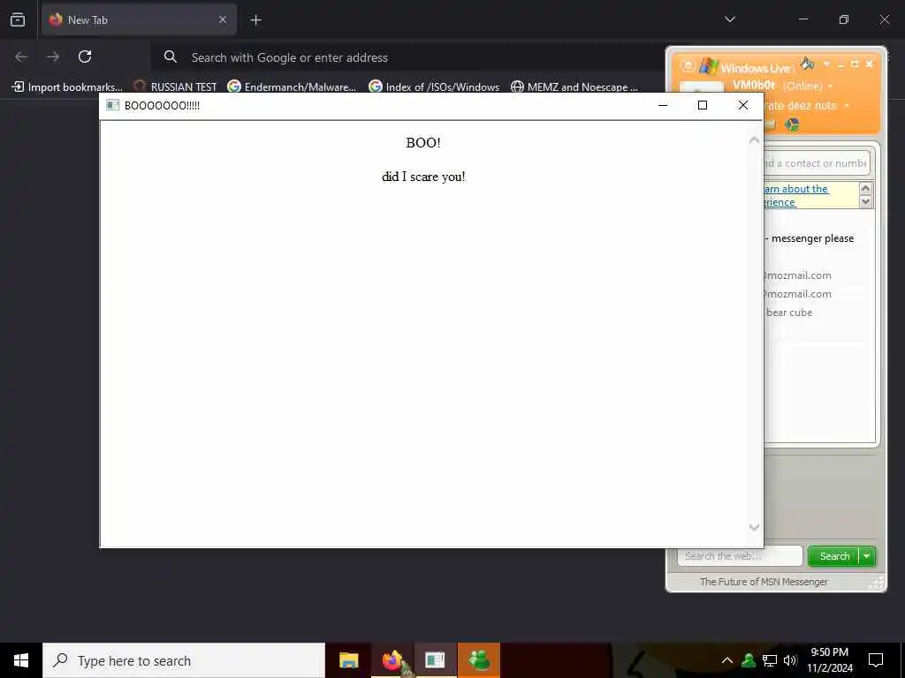
Task: Maximize the BOOOOOOO!!!!! window
Action: click(x=703, y=105)
